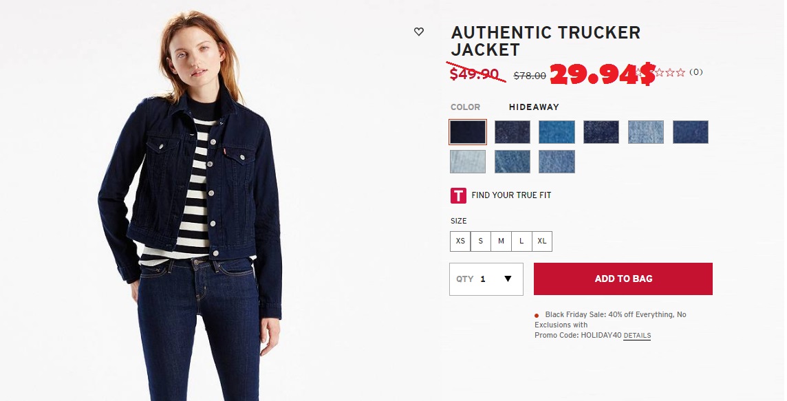Select the dark navy Hideaway color swatch
Image resolution: width=787 pixels, height=401 pixels.
coord(468,132)
